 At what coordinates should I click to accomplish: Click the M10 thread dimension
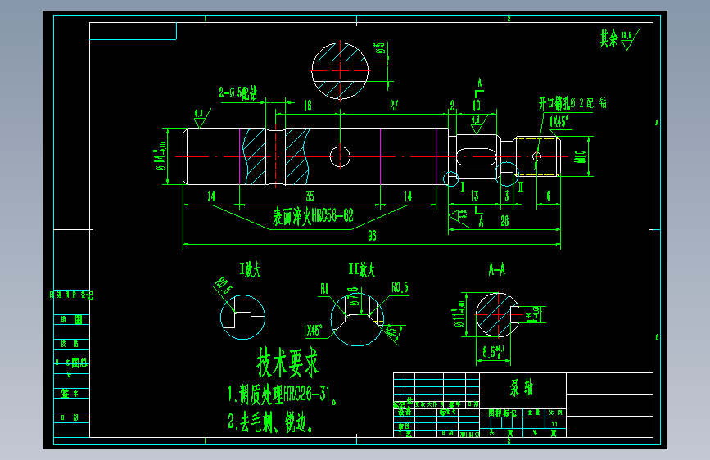580,156
